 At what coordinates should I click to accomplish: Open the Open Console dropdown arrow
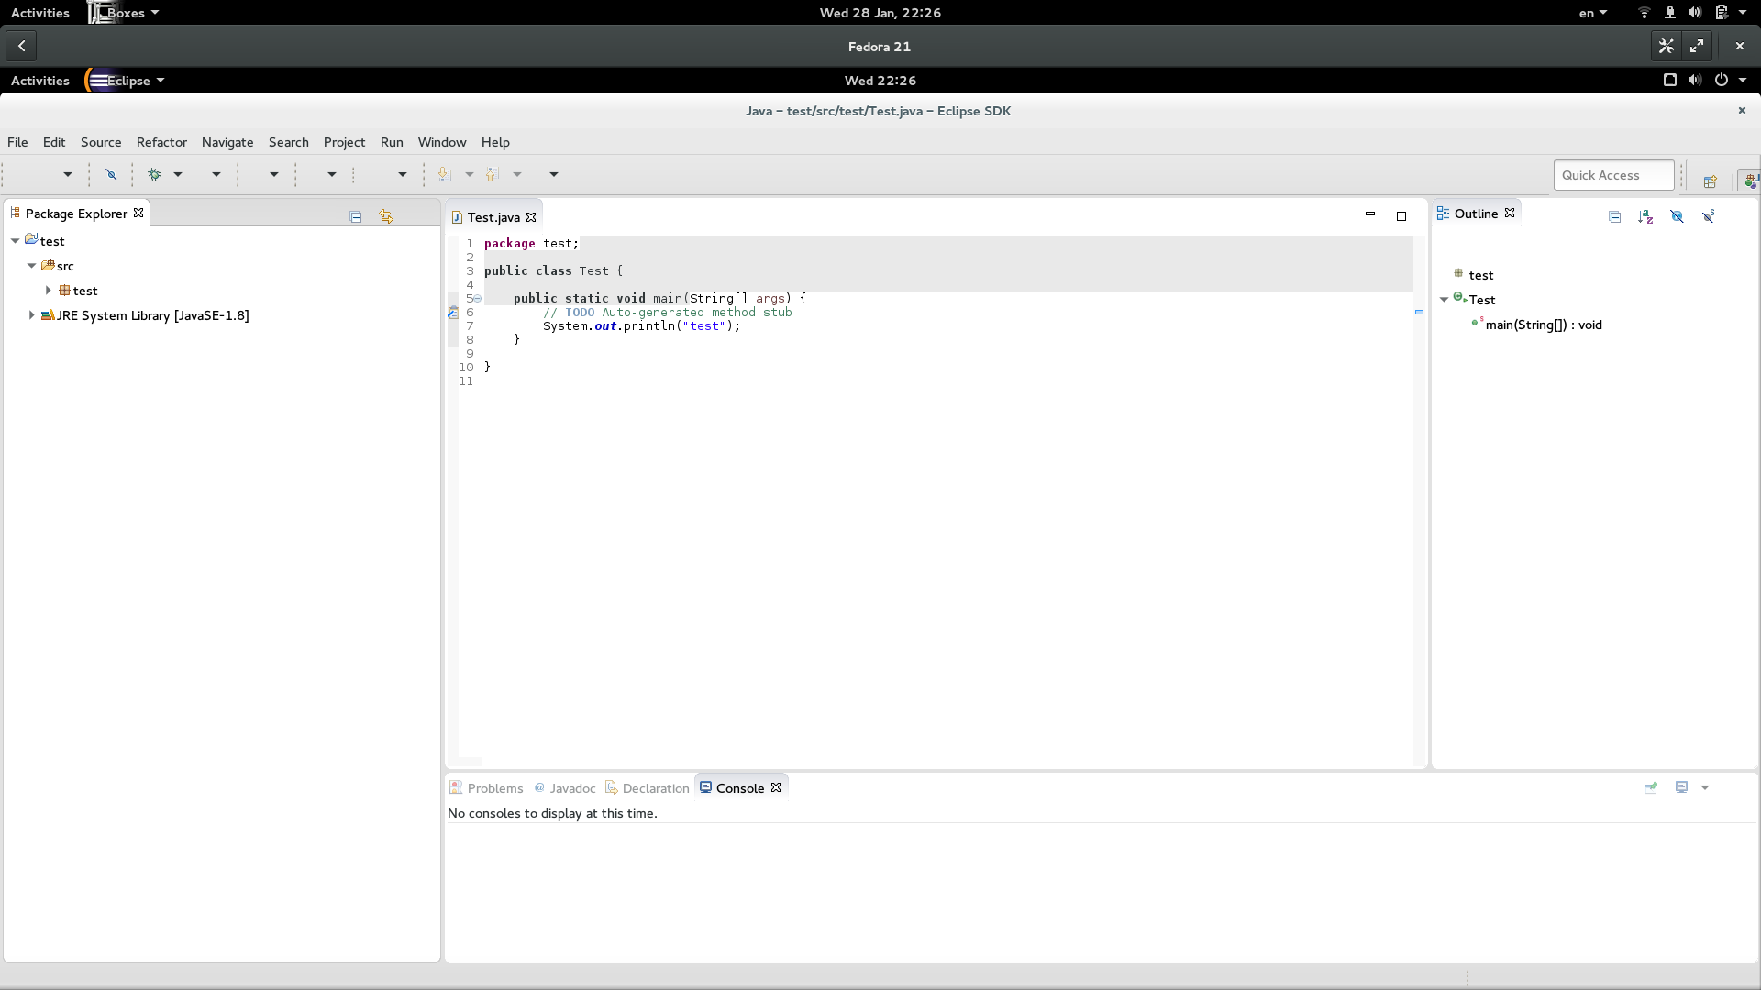[x=1705, y=787]
